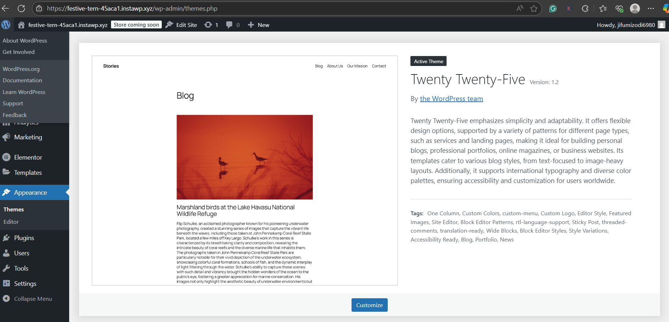Viewport: 669px width, 322px height.
Task: Open the Marketing sidebar menu
Action: click(28, 137)
